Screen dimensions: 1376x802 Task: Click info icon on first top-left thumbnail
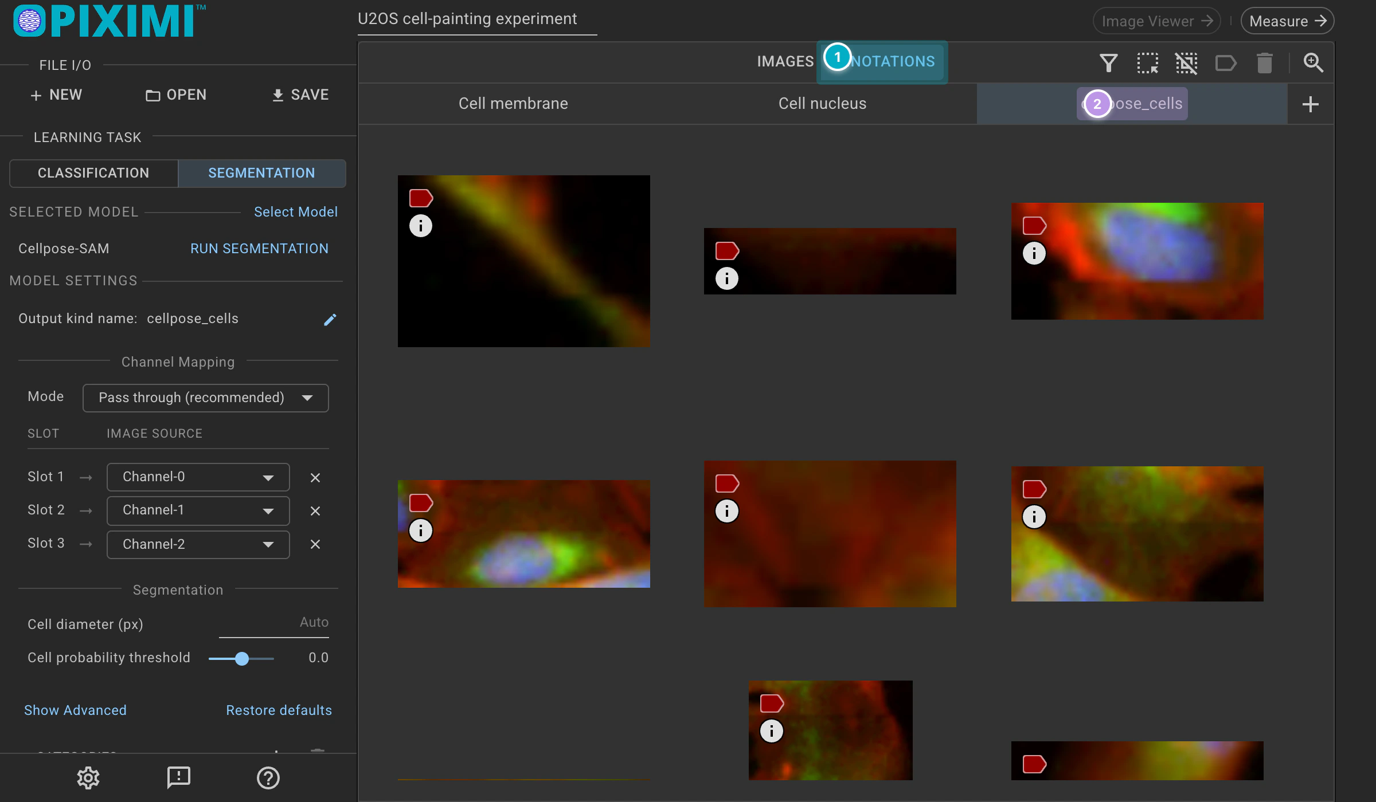pos(420,226)
